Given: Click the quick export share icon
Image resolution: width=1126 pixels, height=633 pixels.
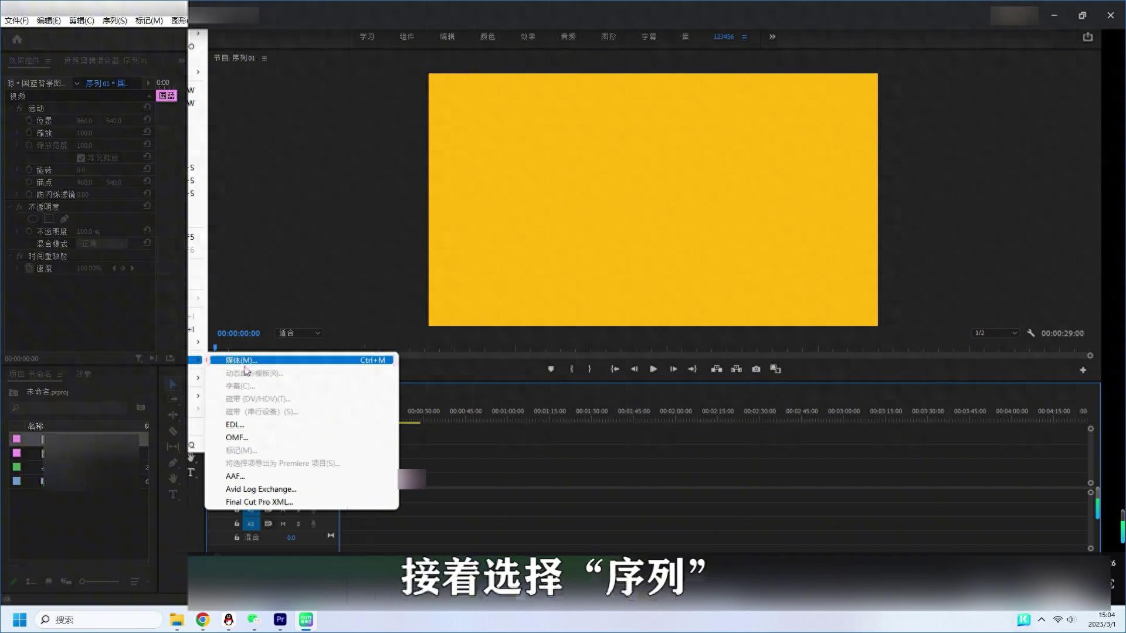Looking at the screenshot, I should coord(1088,37).
